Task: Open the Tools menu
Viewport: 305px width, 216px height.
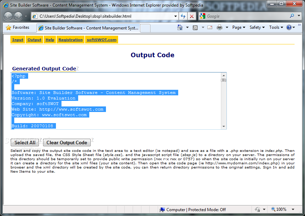Action: pyautogui.click(x=276, y=27)
